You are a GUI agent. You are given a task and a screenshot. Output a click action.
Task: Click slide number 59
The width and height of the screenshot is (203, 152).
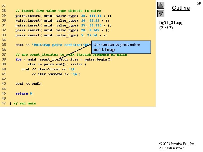199,3
